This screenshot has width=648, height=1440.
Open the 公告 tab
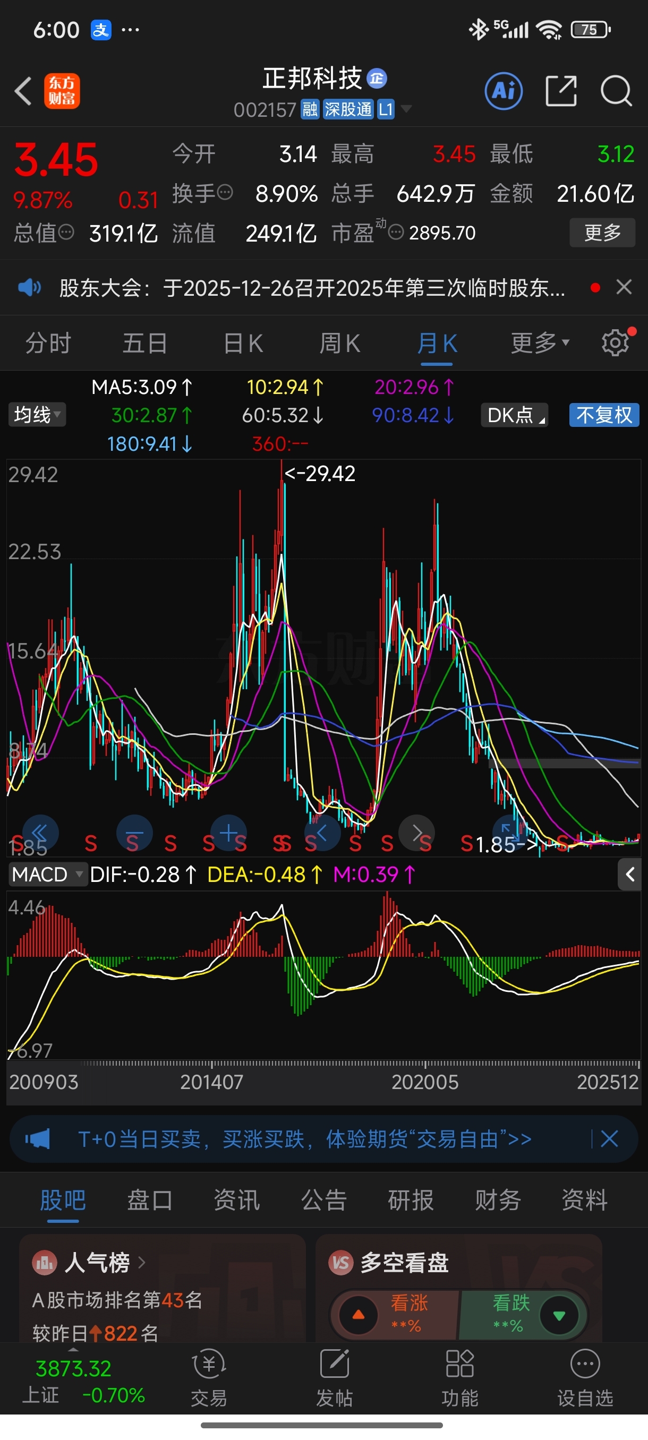(323, 1199)
